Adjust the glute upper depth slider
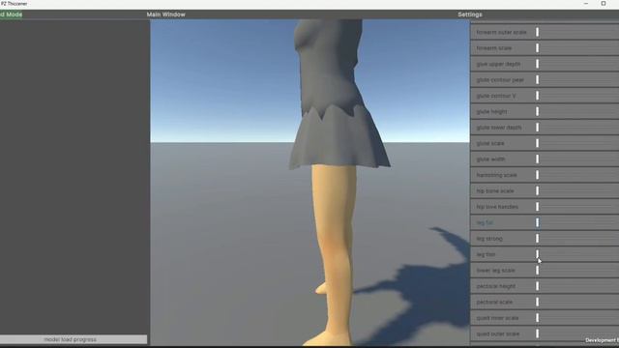This screenshot has width=619, height=348. (x=538, y=64)
